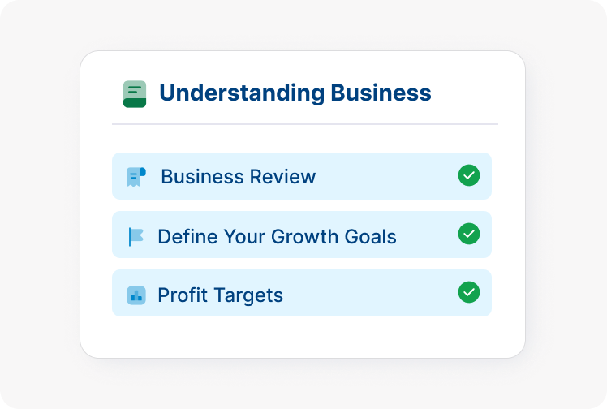Click the divider line under the heading
Viewport: 607px width, 409px height.
click(304, 124)
